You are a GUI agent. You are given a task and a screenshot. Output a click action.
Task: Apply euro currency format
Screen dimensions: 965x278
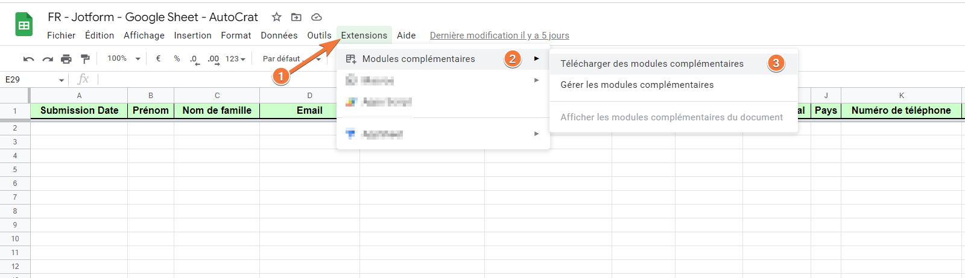pos(158,59)
